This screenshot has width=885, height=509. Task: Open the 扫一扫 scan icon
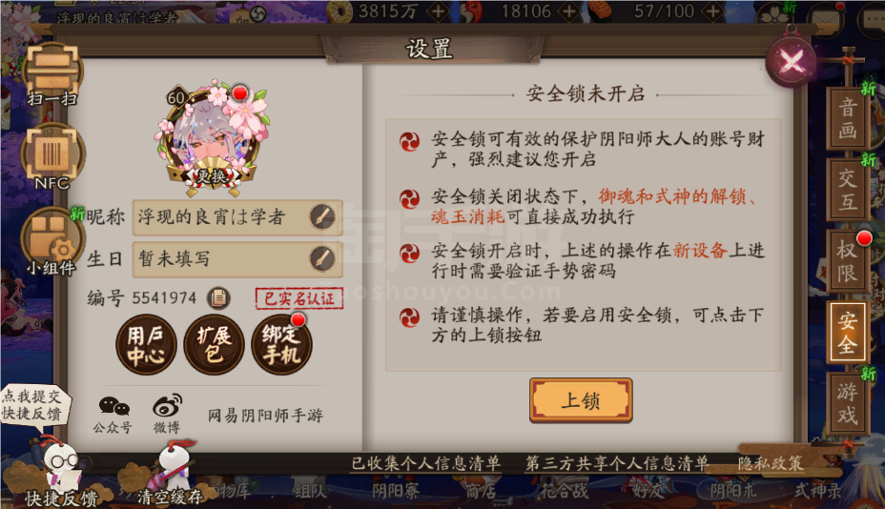click(x=53, y=74)
